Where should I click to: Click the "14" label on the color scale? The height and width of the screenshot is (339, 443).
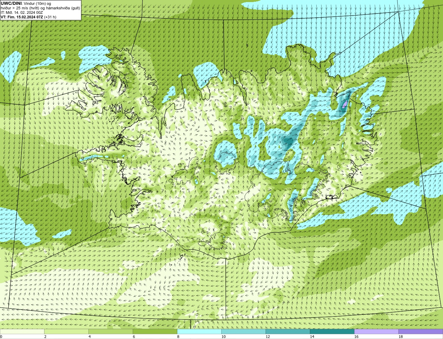pos(312,337)
